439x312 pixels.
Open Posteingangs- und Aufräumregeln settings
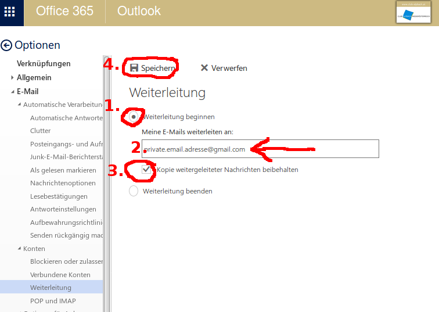tap(66, 144)
